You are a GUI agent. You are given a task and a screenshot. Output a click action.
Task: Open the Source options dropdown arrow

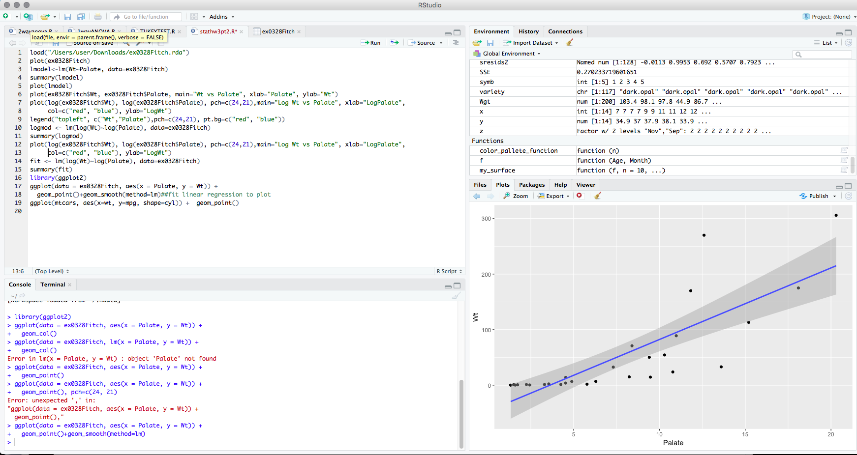[441, 43]
